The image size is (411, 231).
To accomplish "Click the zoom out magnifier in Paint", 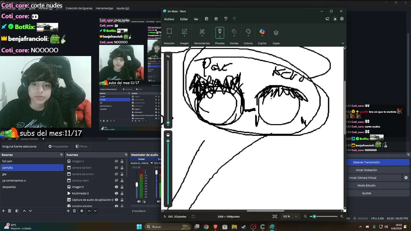I will click(305, 217).
